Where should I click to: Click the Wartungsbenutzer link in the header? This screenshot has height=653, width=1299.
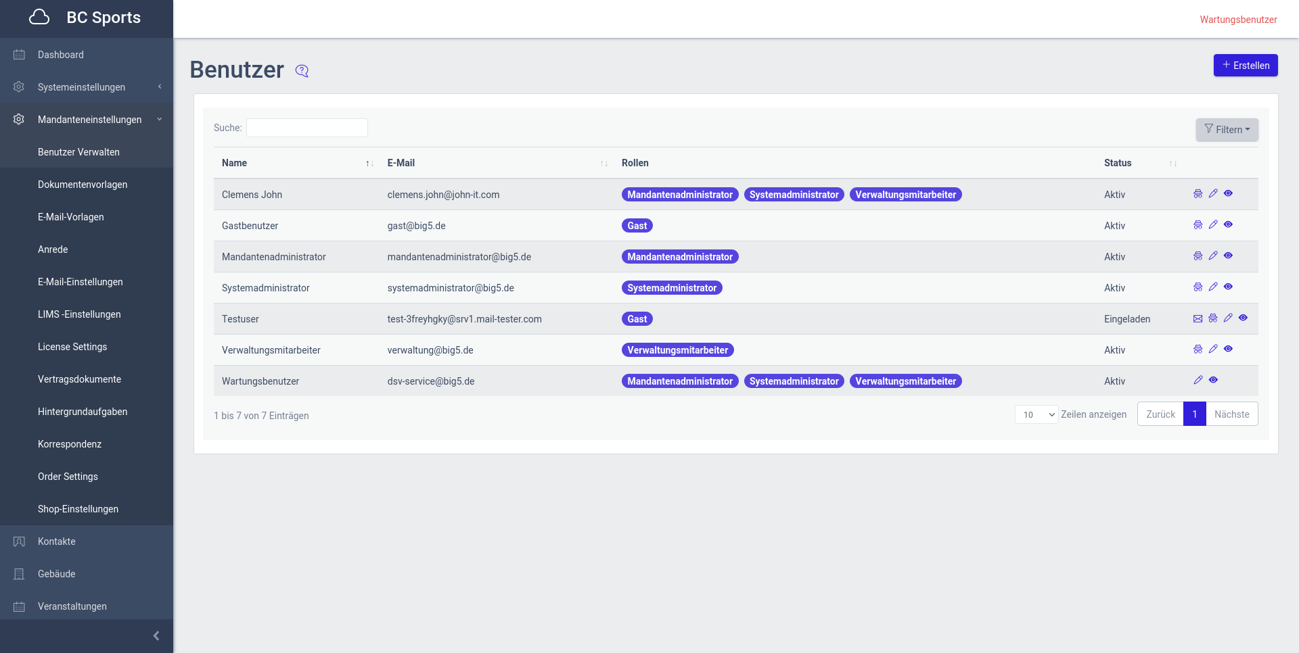point(1238,20)
